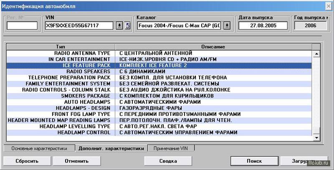This screenshot has width=334, height=170.
Task: Select the AUTO HEADLAMPS row
Action: pos(159,102)
